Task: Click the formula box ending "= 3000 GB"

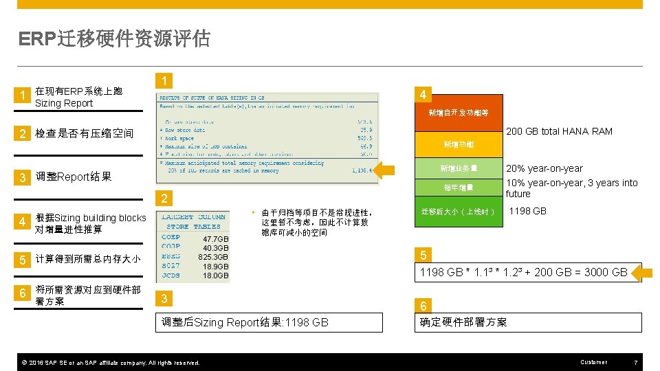Action: tap(528, 272)
